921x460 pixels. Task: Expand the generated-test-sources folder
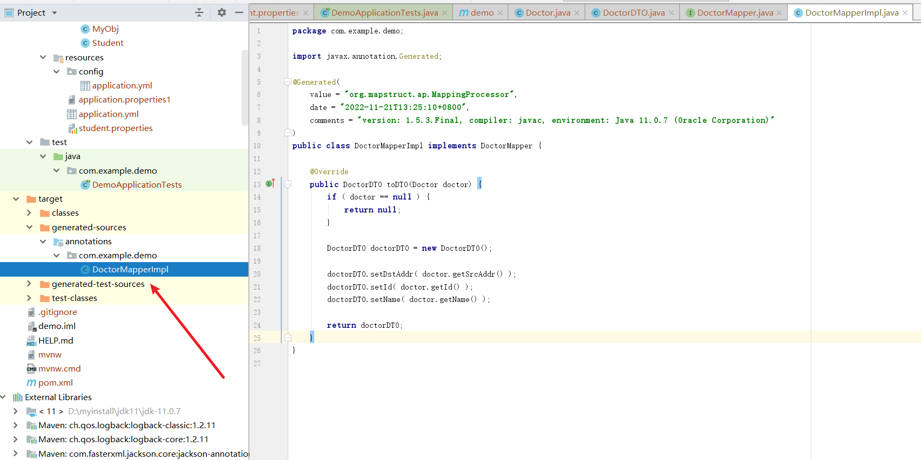tap(29, 284)
